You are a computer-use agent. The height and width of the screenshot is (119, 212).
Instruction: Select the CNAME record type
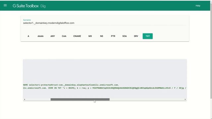[77, 36]
